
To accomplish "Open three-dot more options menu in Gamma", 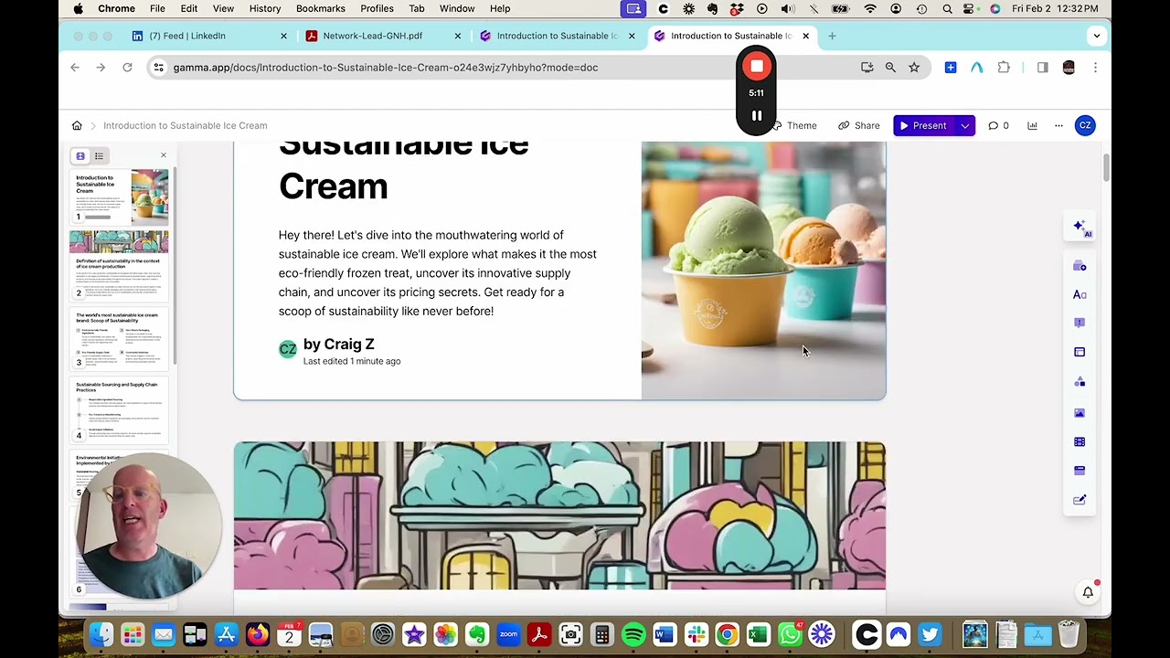I will coord(1058,125).
